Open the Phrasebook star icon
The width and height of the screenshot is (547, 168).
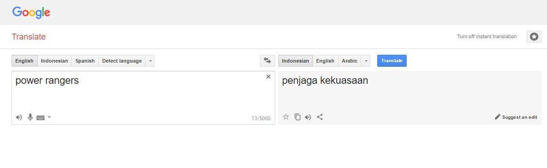click(534, 37)
